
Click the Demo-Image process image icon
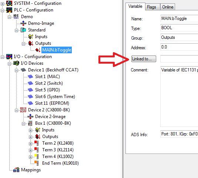coord(23,23)
